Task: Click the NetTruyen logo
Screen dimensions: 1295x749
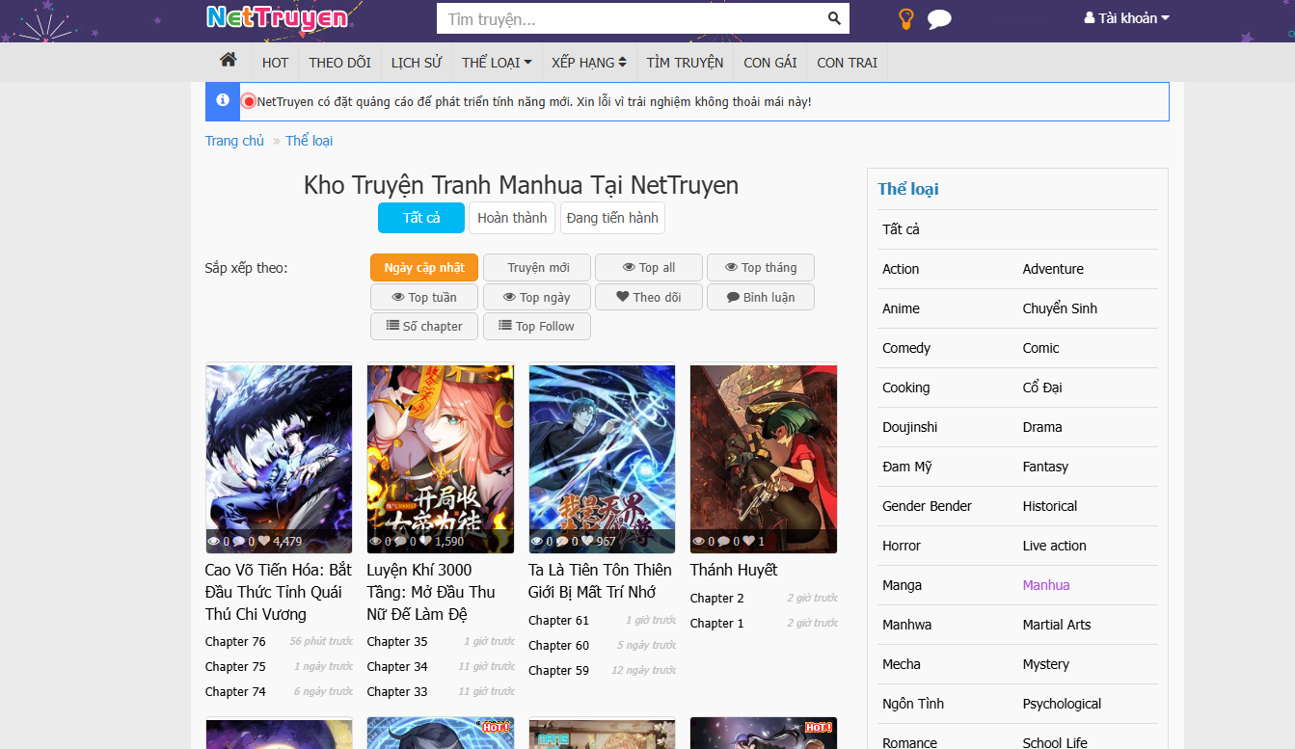Action: [276, 17]
